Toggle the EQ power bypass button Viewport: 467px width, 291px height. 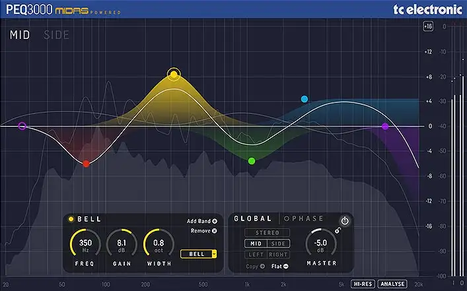345,221
